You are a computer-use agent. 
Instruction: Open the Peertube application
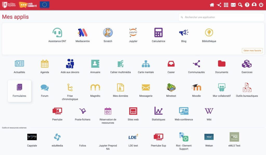click(57, 111)
